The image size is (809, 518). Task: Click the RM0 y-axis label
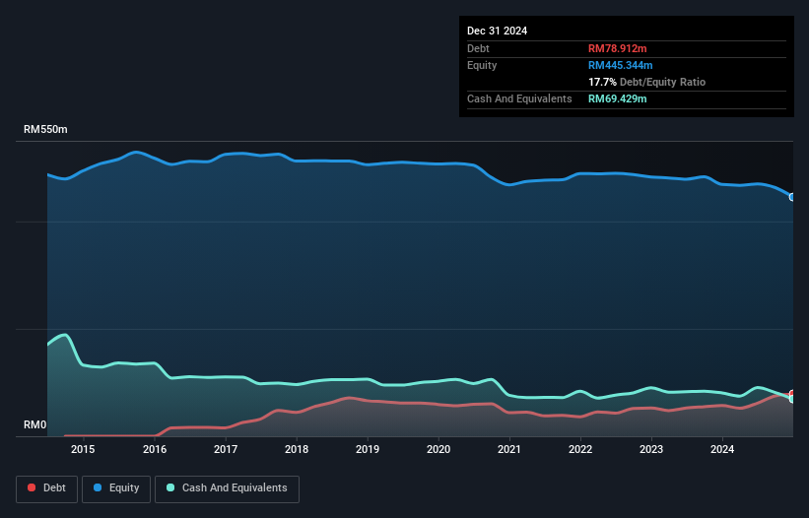[x=35, y=424]
